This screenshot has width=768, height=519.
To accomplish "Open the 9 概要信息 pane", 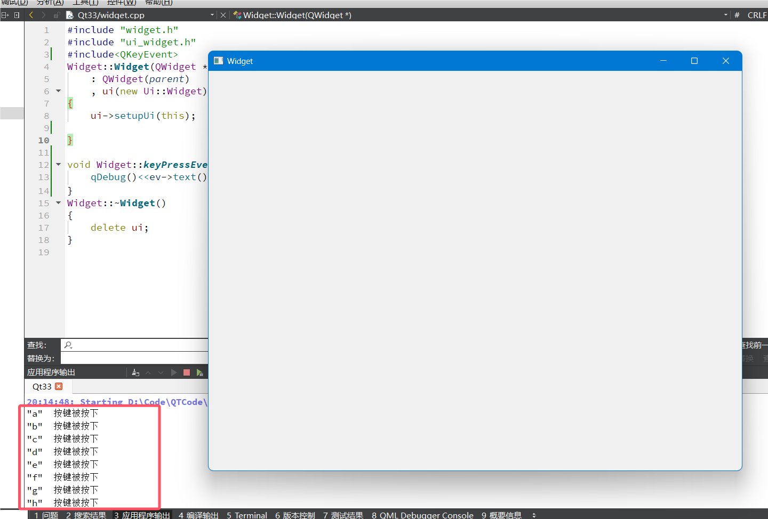I will 501,515.
